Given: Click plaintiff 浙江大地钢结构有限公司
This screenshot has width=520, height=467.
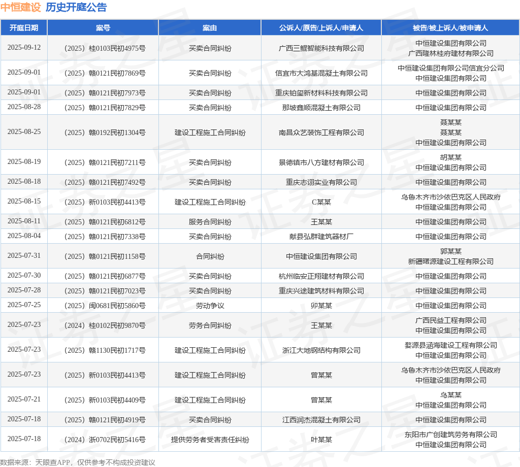Looking at the screenshot, I should point(321,350).
